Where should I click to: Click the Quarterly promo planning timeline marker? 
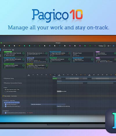tap(63, 106)
